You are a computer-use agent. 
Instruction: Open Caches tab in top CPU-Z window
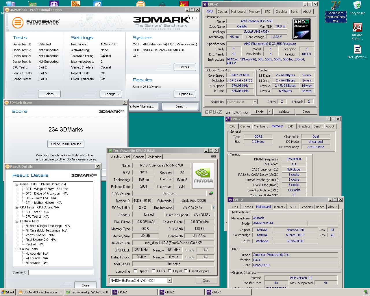click(223, 12)
